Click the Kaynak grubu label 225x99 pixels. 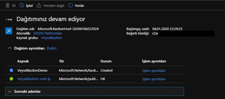pyautogui.click(x=27, y=38)
